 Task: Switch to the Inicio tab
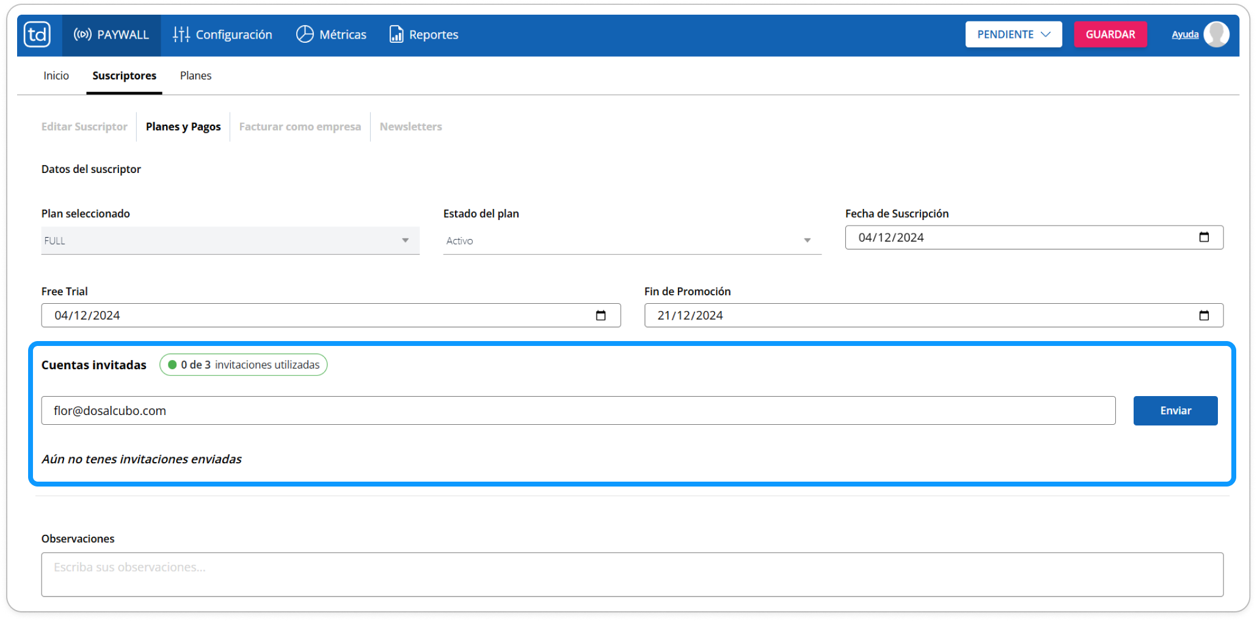pyautogui.click(x=56, y=76)
